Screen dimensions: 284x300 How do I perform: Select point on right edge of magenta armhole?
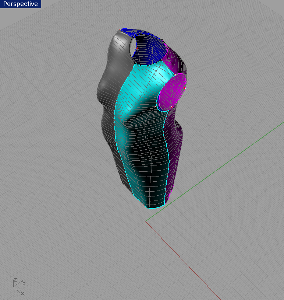(185, 88)
